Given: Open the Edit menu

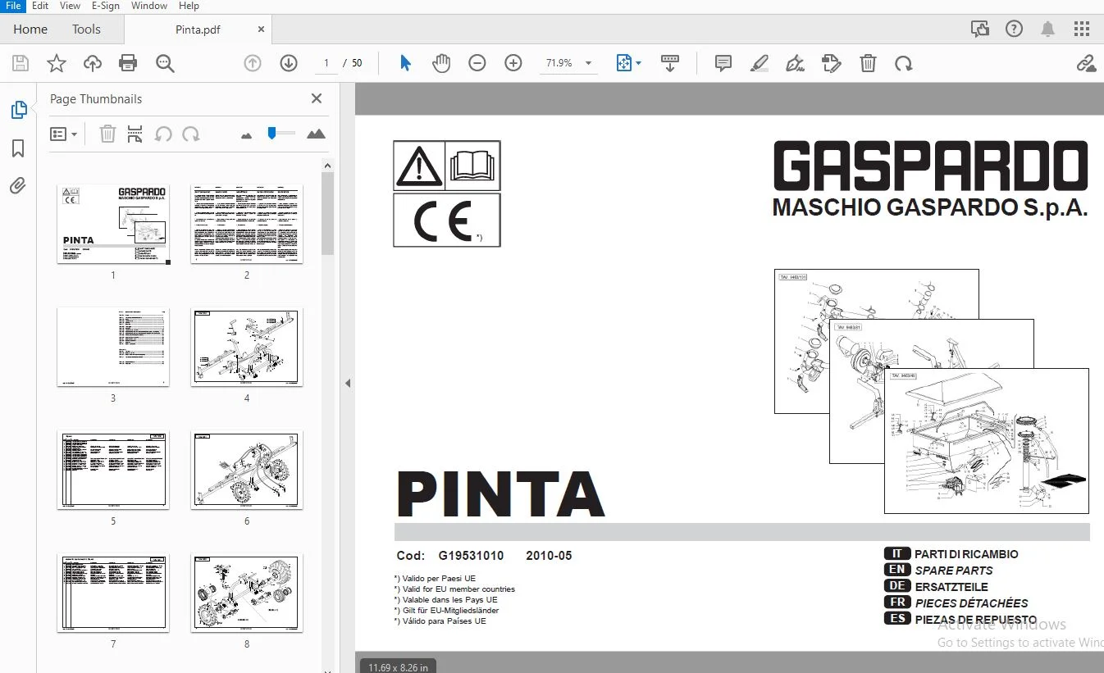Looking at the screenshot, I should [40, 6].
